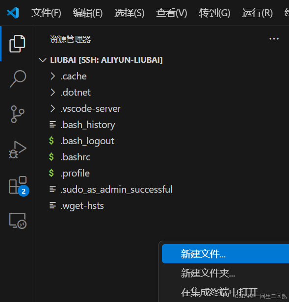Open the .bashrc file
Viewport: 289px width, 302px height.
tap(75, 157)
